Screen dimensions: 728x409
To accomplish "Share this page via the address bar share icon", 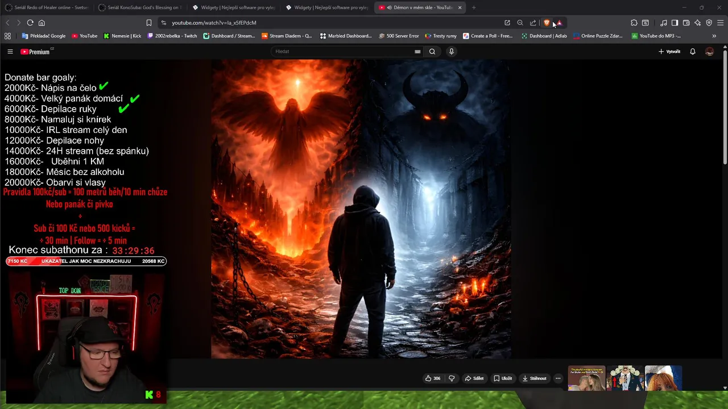I will point(533,23).
